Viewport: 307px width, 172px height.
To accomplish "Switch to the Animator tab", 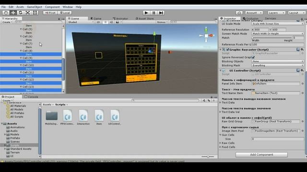I will click(120, 19).
